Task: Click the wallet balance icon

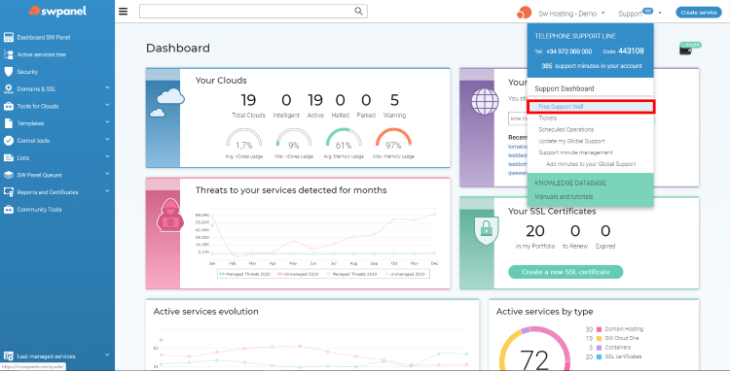Action: point(685,51)
